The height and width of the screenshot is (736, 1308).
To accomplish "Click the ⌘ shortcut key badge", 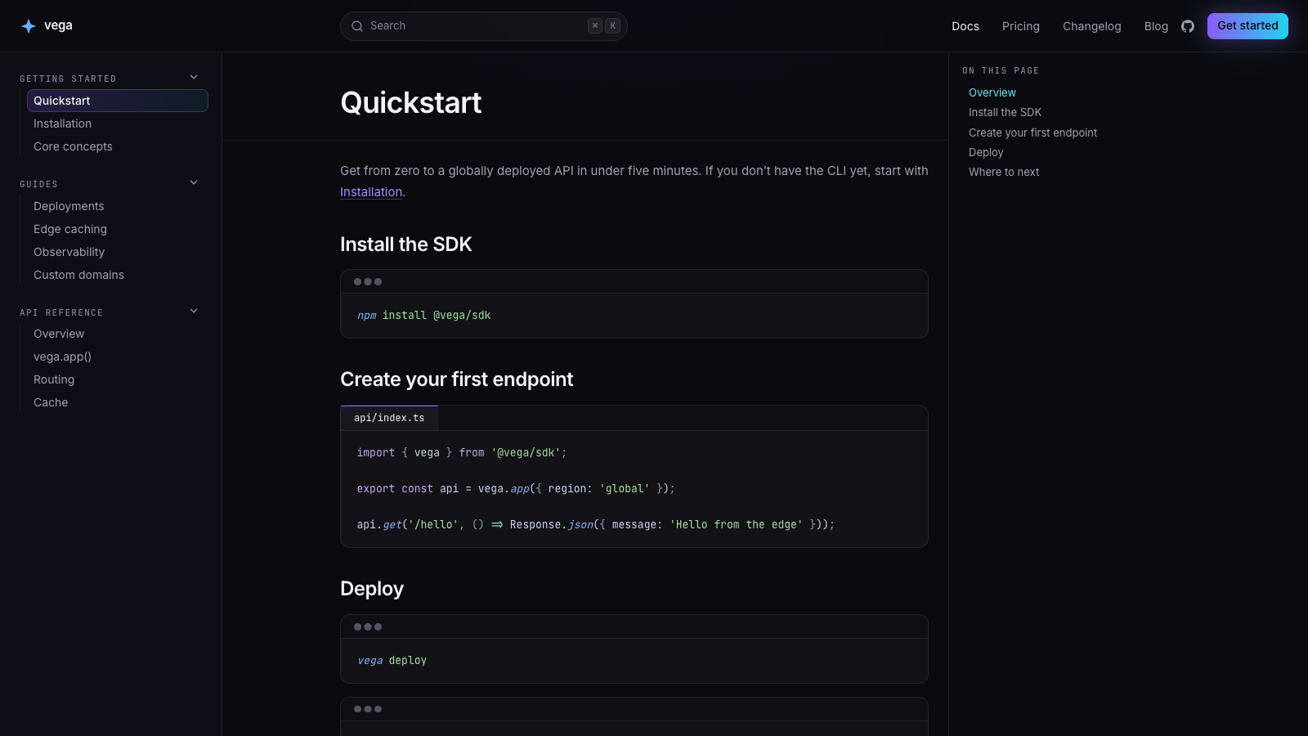I will pyautogui.click(x=595, y=26).
